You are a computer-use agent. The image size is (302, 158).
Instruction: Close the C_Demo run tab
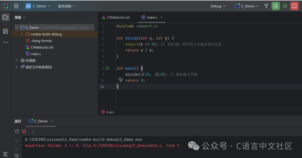[52, 121]
